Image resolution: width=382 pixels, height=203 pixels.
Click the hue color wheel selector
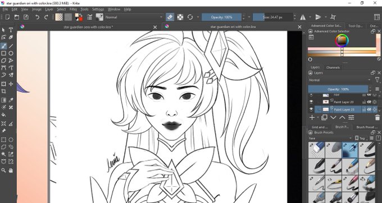click(x=342, y=40)
